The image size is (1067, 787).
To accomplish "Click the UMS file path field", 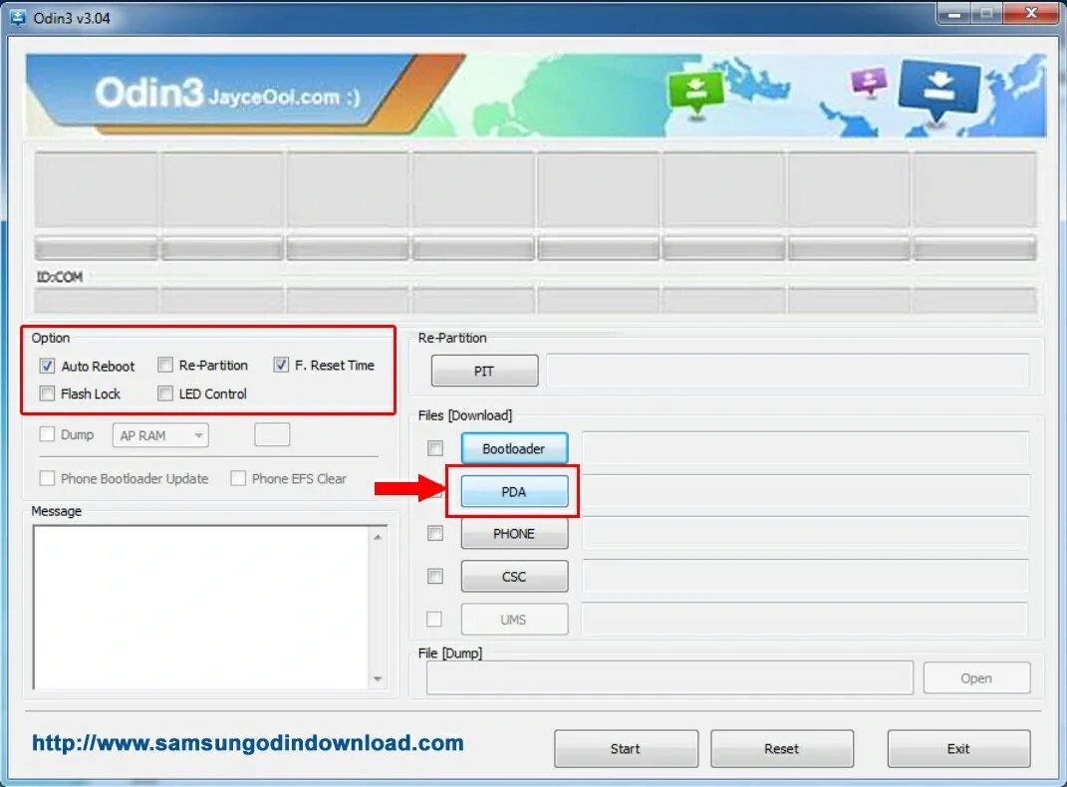I will 804,620.
